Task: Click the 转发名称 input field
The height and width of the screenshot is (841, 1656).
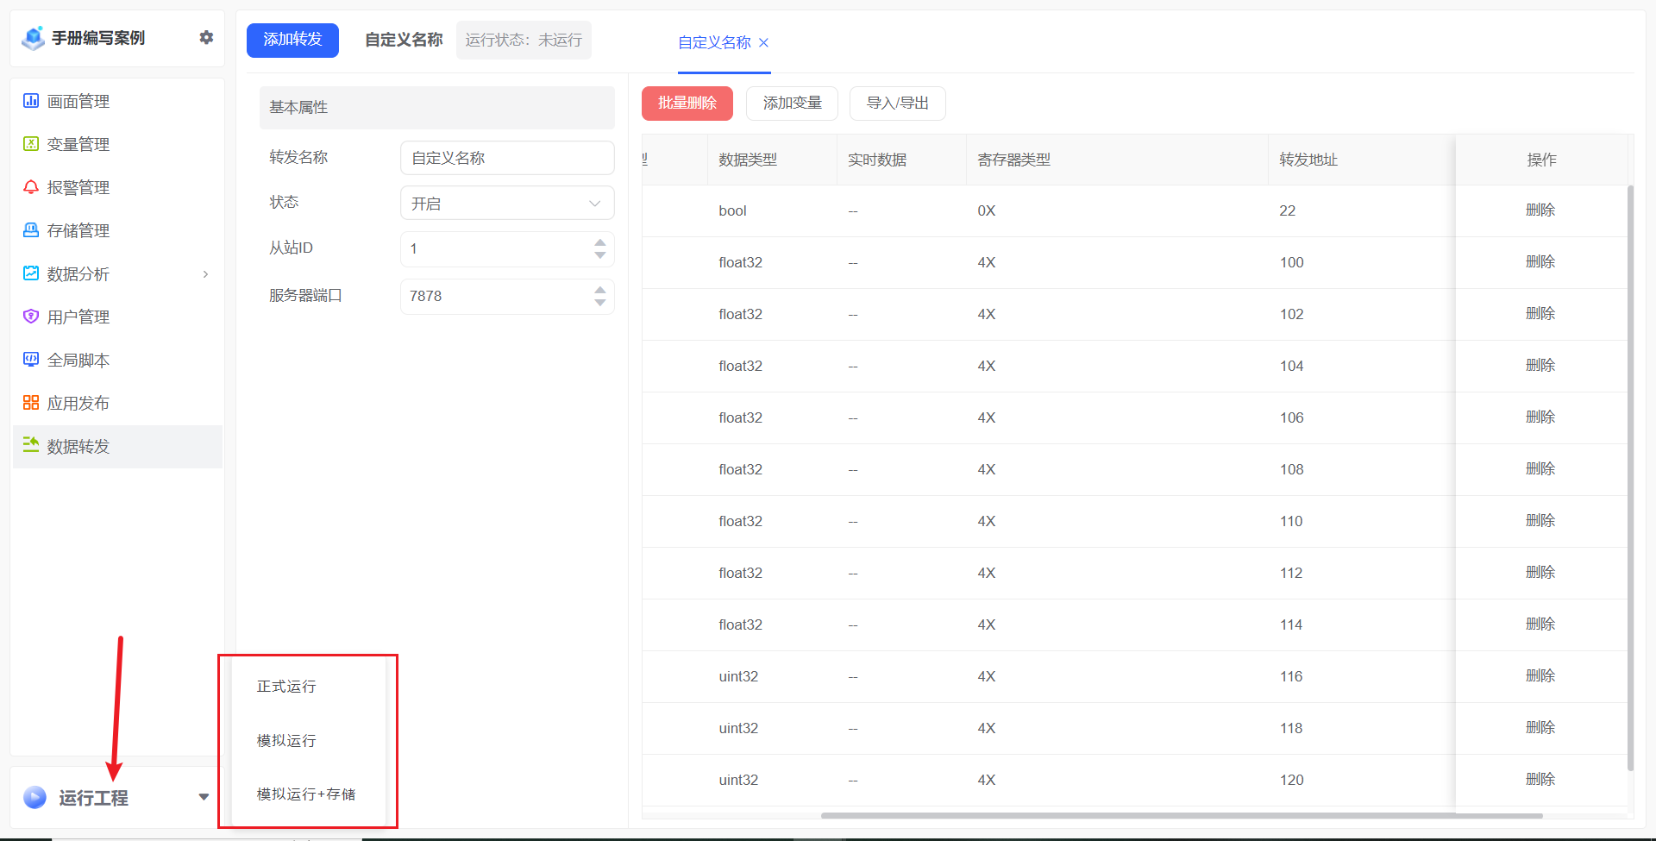Action: coord(507,158)
